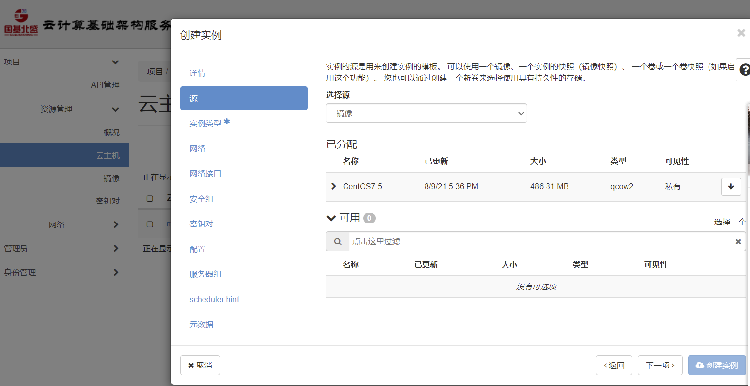Expand the CentOS7.5 row details
750x386 pixels.
334,186
